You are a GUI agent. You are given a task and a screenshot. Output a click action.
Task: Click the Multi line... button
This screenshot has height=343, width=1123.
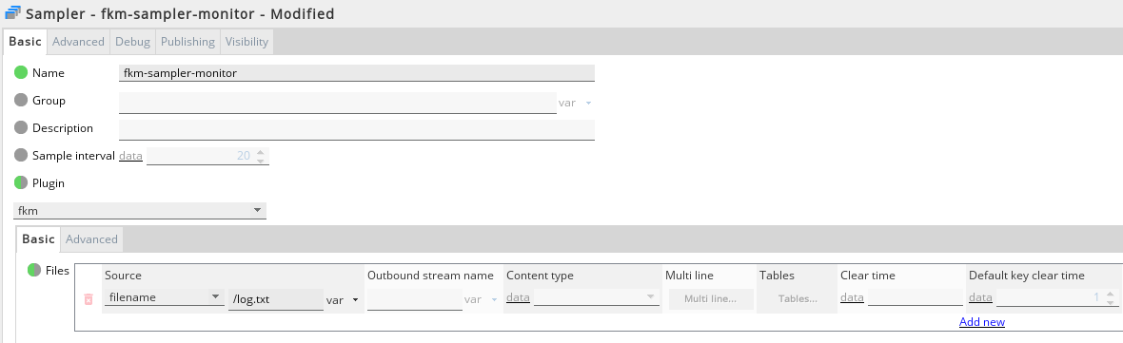click(x=711, y=298)
